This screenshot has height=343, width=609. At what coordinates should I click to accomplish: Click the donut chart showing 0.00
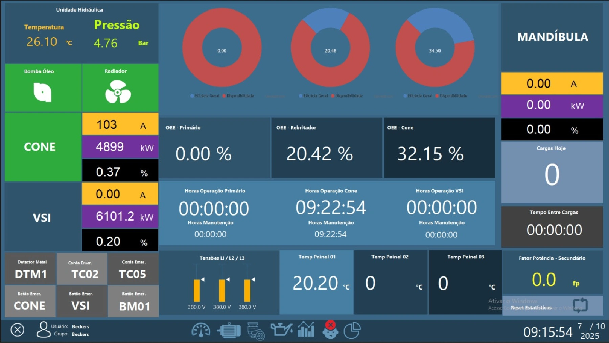(222, 48)
